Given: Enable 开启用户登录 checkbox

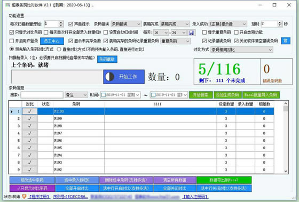Looking at the screenshot, I should [12, 41].
